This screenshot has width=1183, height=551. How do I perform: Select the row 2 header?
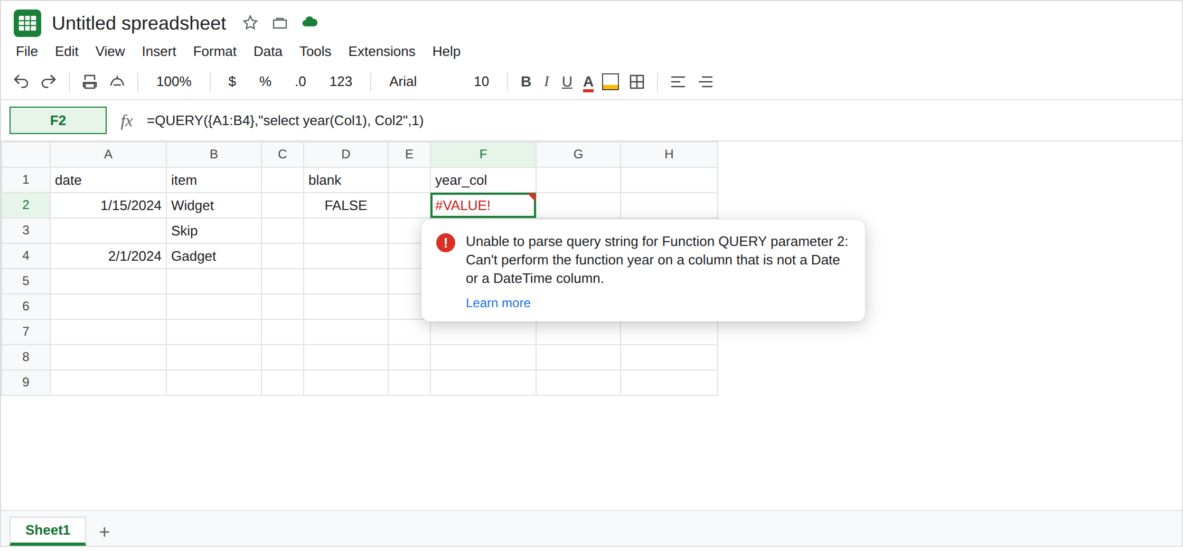tap(26, 205)
